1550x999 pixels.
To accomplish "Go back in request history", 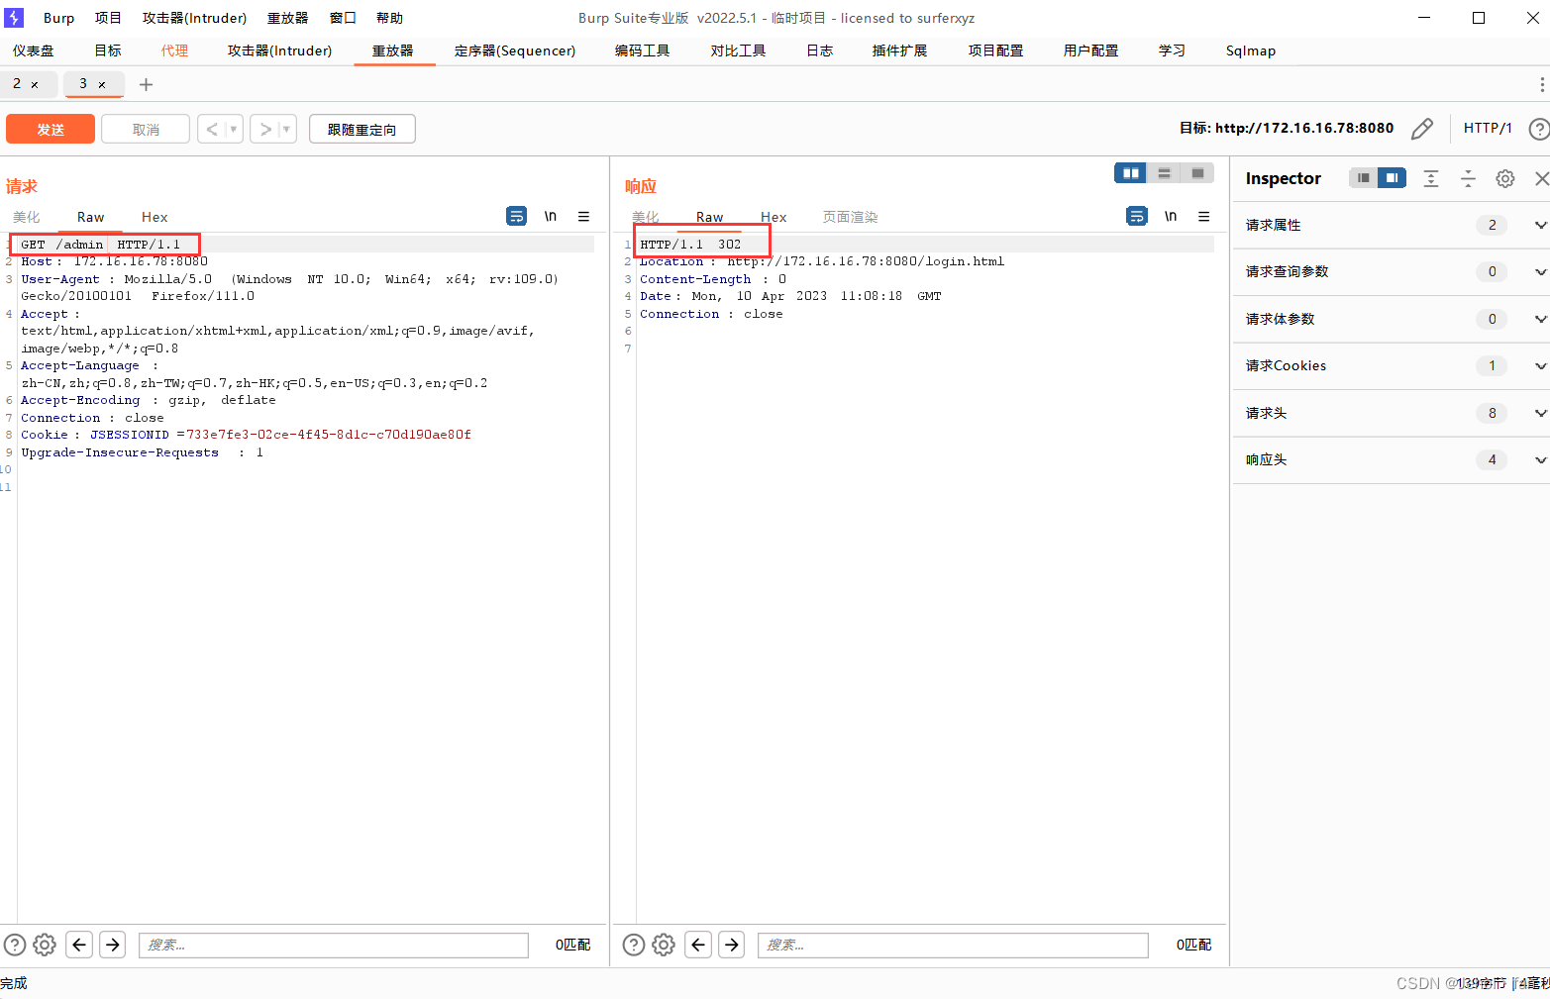I will pos(211,129).
